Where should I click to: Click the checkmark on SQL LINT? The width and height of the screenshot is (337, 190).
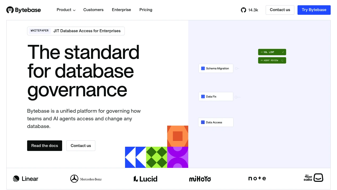(283, 52)
